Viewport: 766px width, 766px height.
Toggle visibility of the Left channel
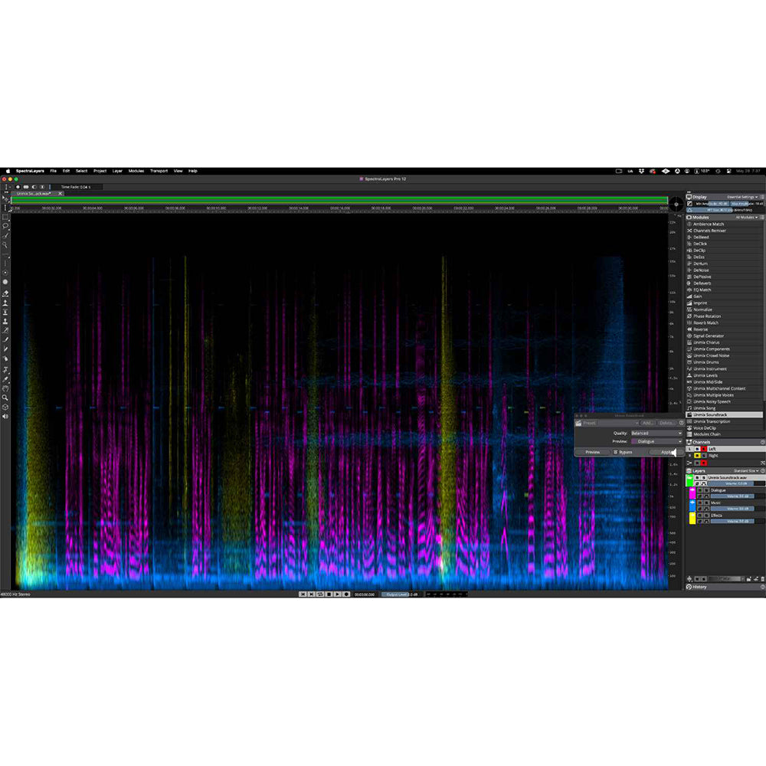point(697,449)
